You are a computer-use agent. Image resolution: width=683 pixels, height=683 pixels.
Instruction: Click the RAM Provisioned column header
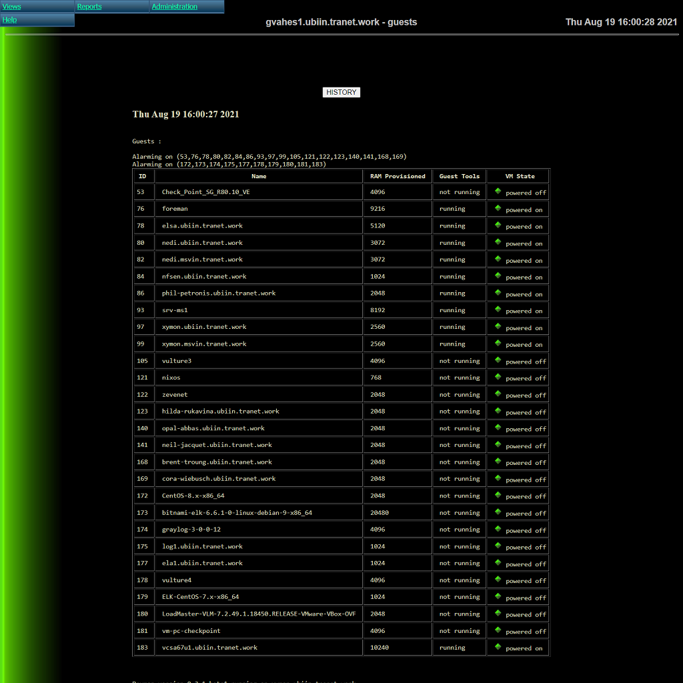pyautogui.click(x=398, y=176)
